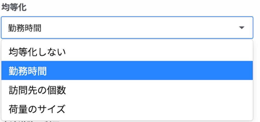Click the downward triangle icon
260x122 pixels.
point(241,28)
